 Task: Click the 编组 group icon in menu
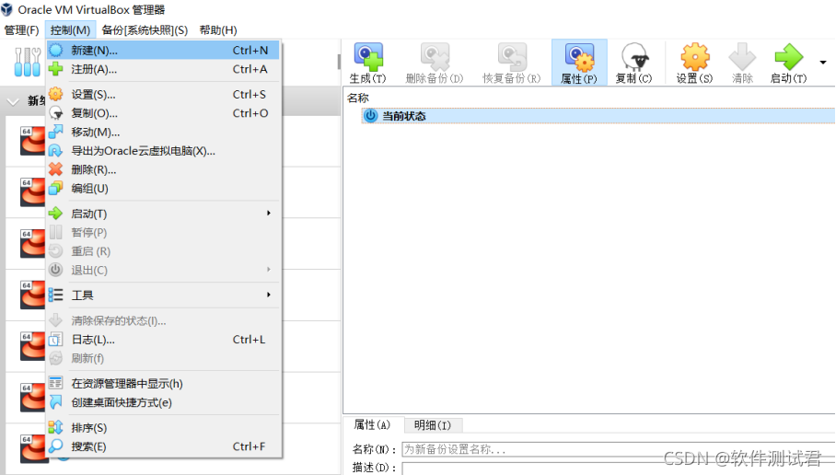(56, 188)
